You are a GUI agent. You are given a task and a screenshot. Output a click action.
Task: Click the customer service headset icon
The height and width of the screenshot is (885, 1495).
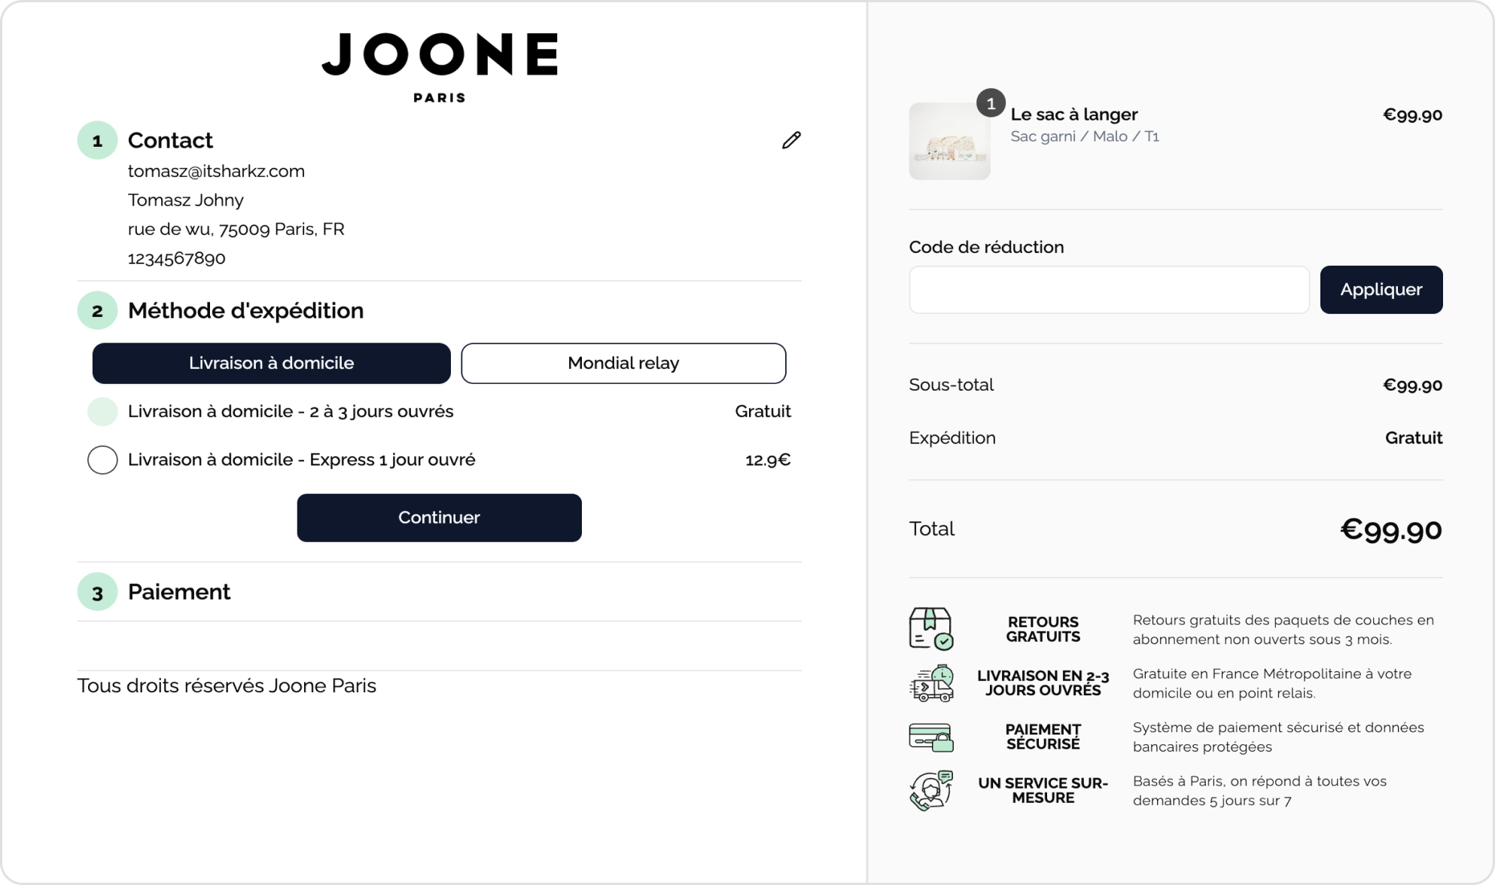click(x=931, y=790)
